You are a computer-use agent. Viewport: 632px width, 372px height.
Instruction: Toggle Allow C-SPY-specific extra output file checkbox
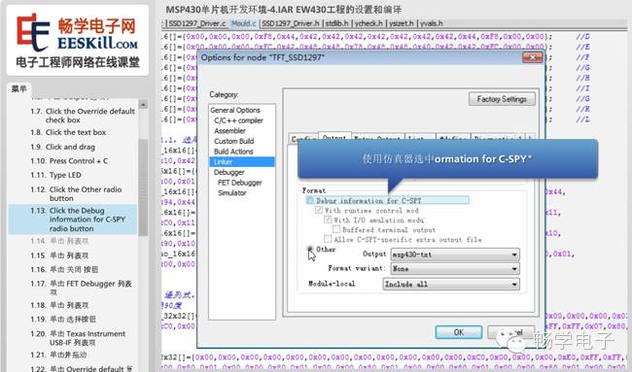pos(328,239)
